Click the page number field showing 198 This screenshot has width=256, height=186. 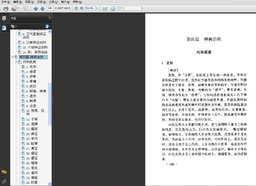point(50,8)
